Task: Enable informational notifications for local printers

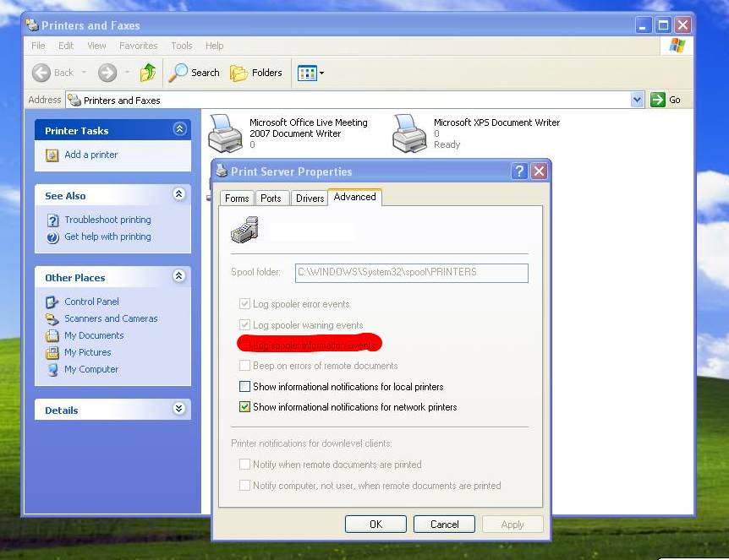Action: click(x=244, y=387)
